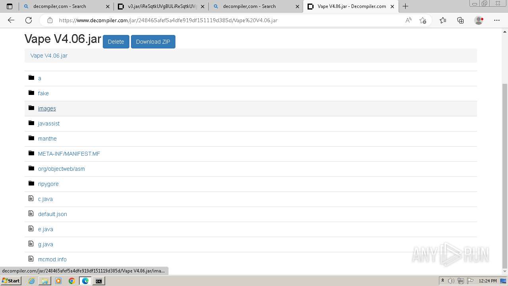Screen dimensions: 508x286
Task: Add this page to favorites
Action: pos(423,20)
